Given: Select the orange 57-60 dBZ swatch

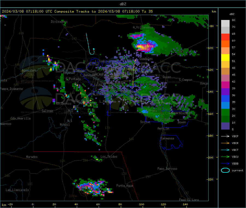Looking at the screenshot, I should [x=225, y=44].
